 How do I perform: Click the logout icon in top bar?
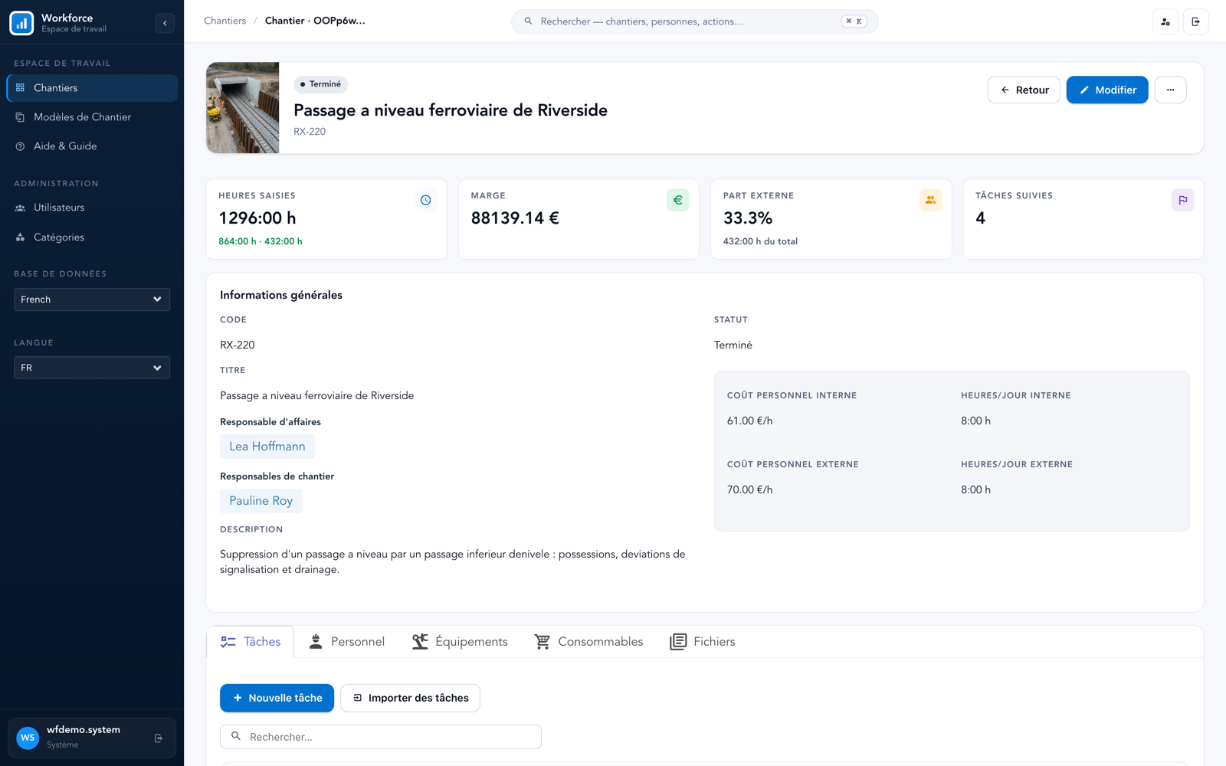(1196, 21)
